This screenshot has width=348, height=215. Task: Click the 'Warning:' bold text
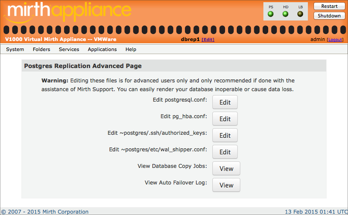pyautogui.click(x=55, y=81)
